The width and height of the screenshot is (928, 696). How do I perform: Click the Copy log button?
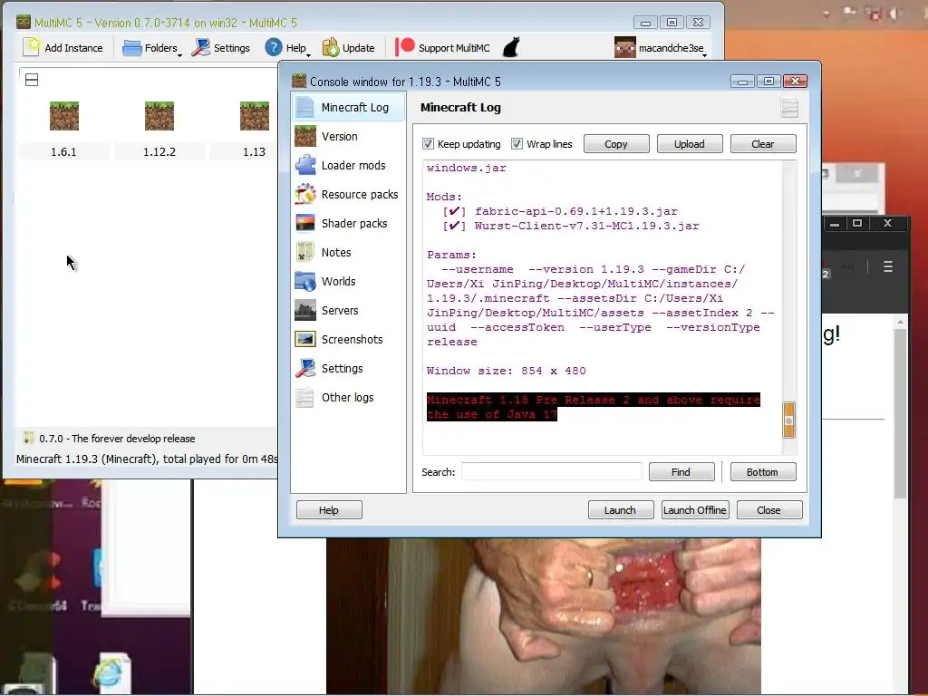616,144
